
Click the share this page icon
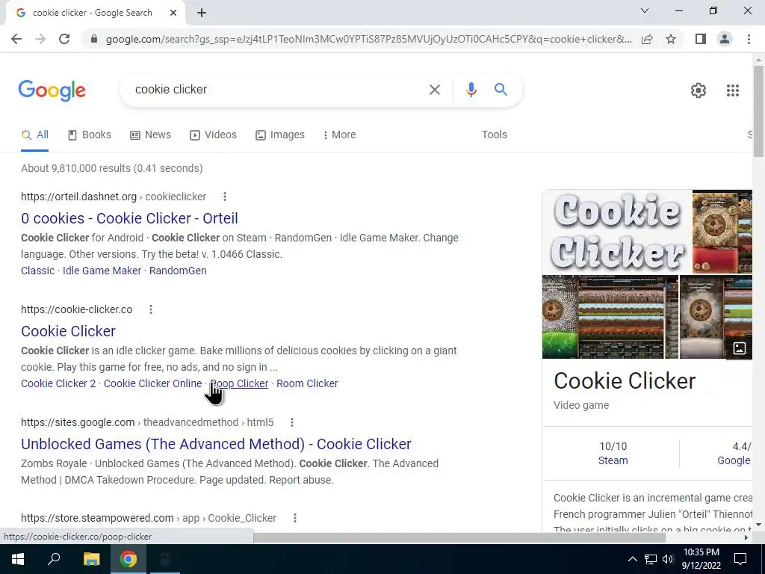click(x=647, y=39)
